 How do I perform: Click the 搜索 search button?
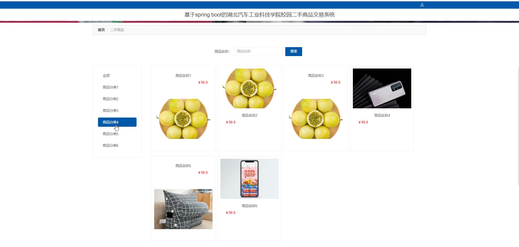(293, 51)
